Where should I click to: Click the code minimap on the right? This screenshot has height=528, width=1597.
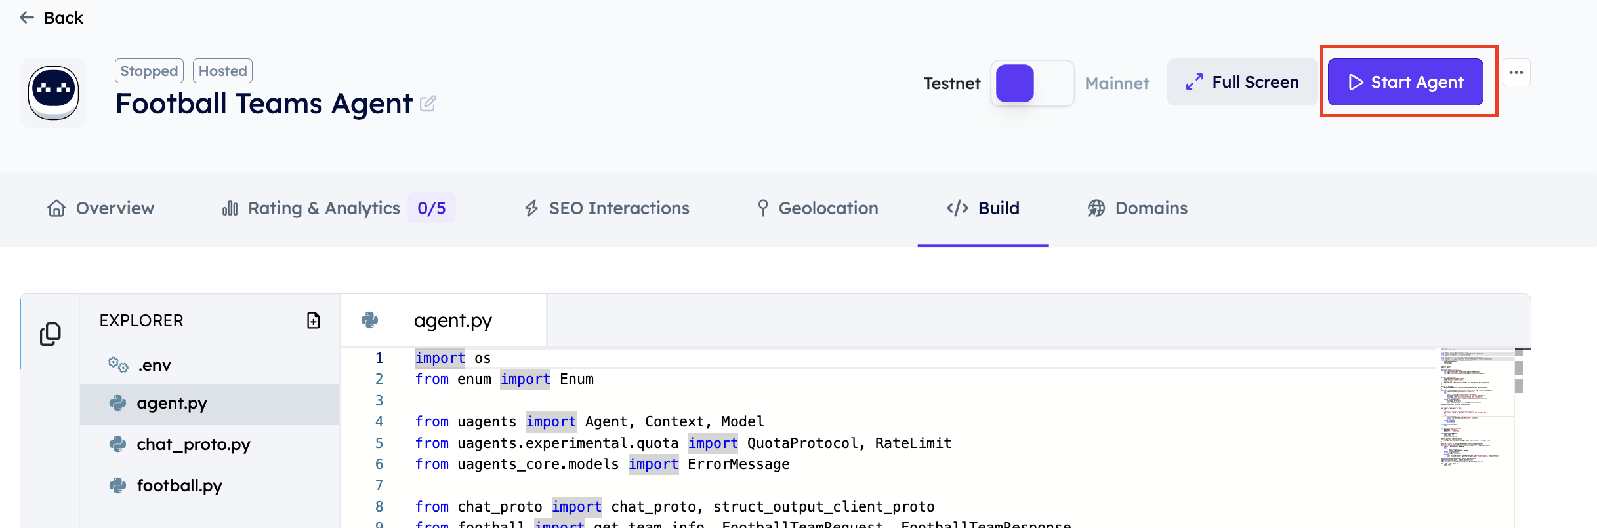(1476, 407)
